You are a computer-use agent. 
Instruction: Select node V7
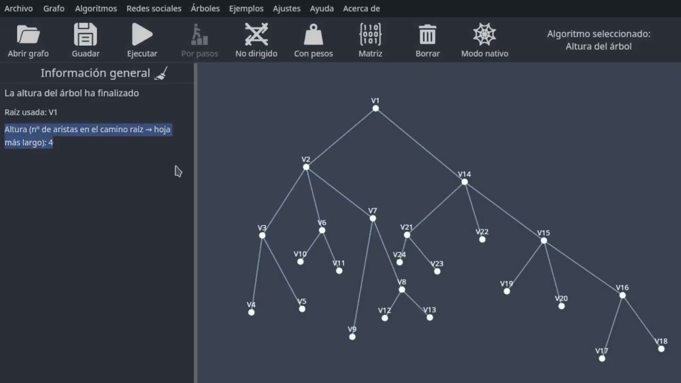373,219
